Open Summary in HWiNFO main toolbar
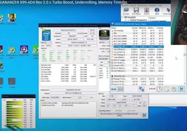 pyautogui.click(x=126, y=11)
